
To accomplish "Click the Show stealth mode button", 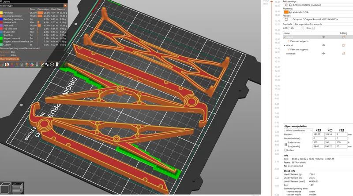I will (x=10, y=59).
